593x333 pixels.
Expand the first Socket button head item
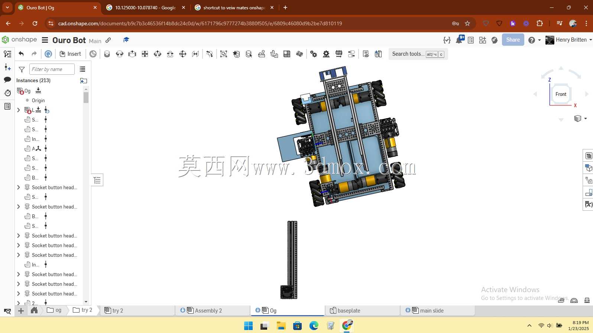click(19, 187)
